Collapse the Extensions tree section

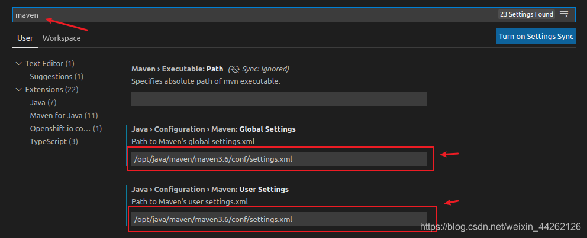pyautogui.click(x=19, y=90)
